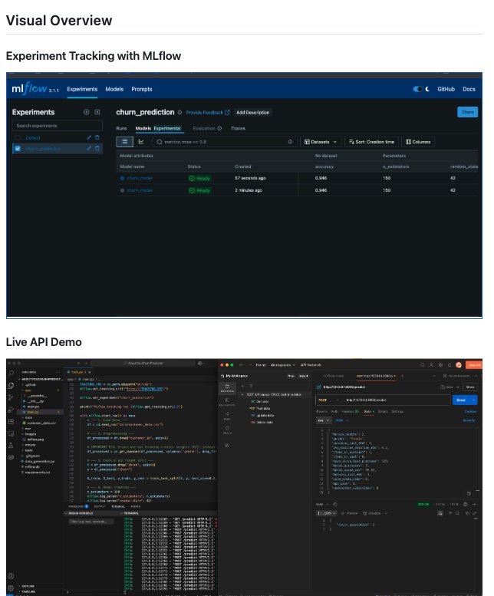
Task: Open the raw body type dropdown in Postman
Action: 324,420
